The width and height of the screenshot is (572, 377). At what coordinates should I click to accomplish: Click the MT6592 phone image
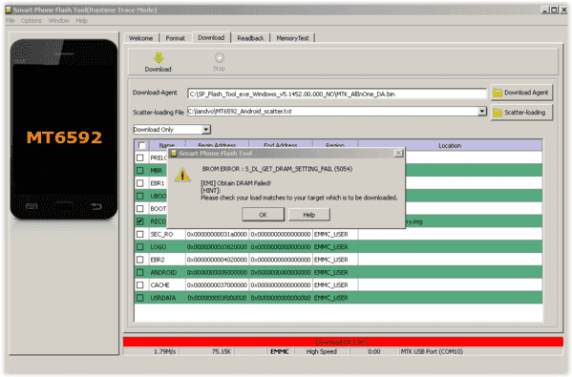[x=64, y=129]
